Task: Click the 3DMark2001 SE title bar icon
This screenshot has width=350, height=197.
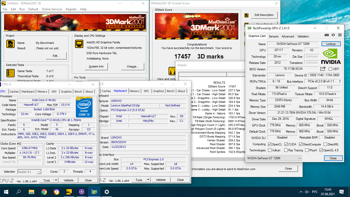Action: (4, 3)
